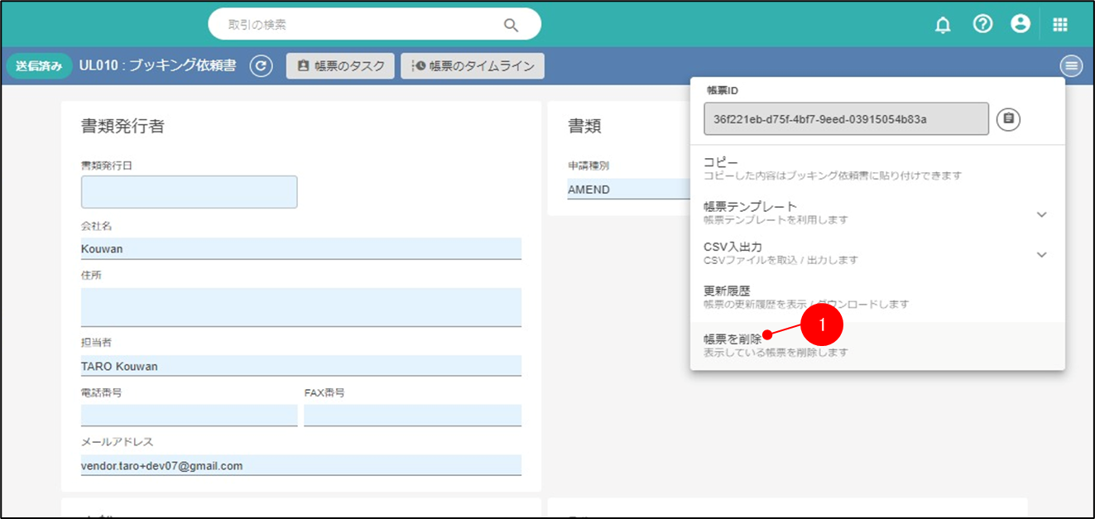The width and height of the screenshot is (1095, 519).
Task: Click the circular refresh icon beside the title
Action: 261,66
